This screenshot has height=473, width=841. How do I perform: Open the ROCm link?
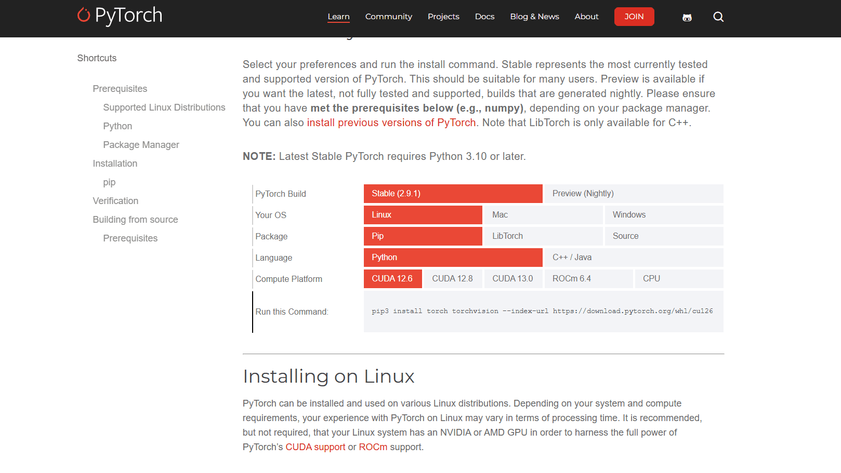[373, 447]
